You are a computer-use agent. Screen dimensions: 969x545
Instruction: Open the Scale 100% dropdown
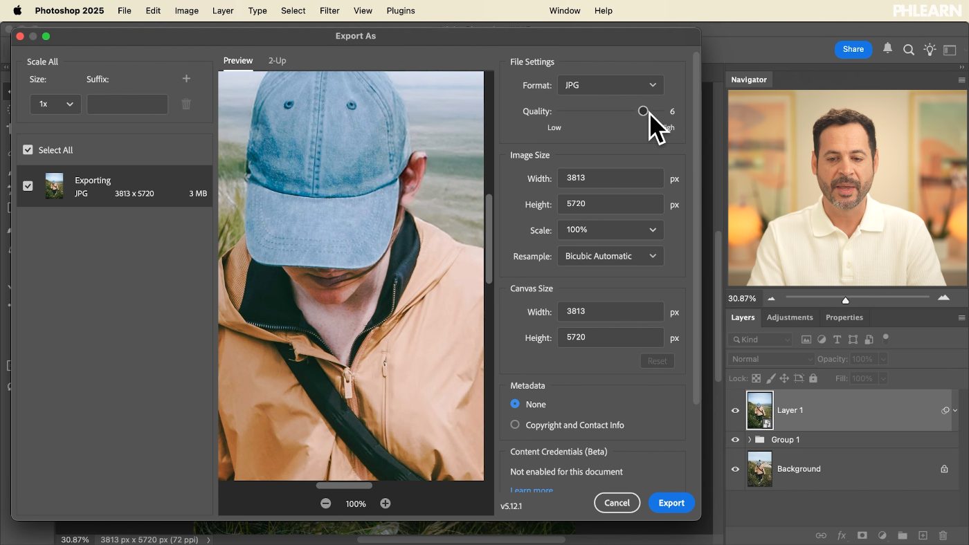(610, 230)
